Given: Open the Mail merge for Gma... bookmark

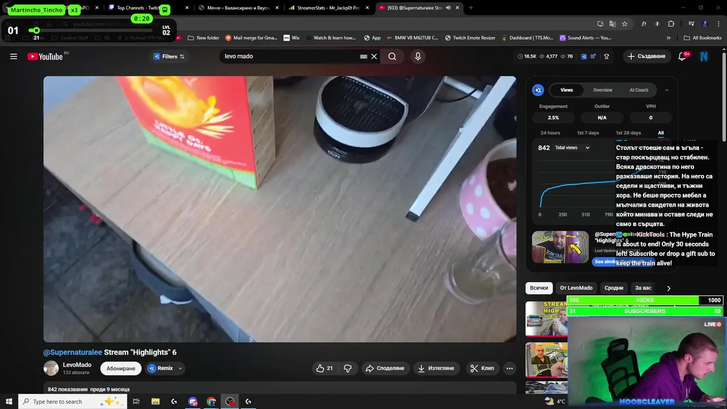Looking at the screenshot, I should [251, 38].
